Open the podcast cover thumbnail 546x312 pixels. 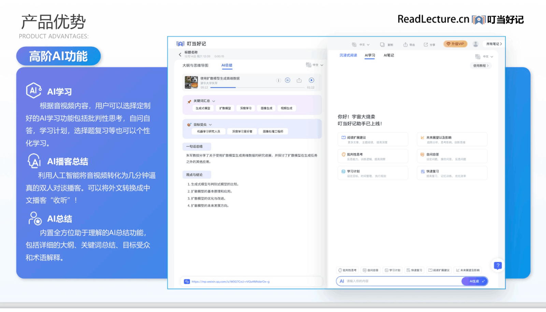tap(191, 82)
